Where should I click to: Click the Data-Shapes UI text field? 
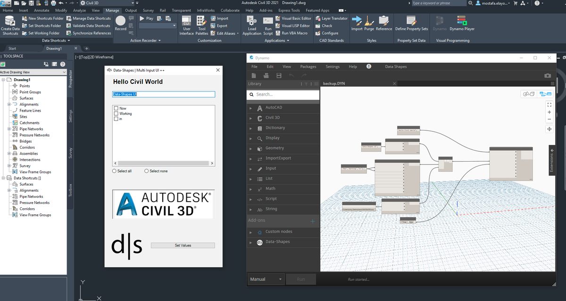tap(164, 94)
